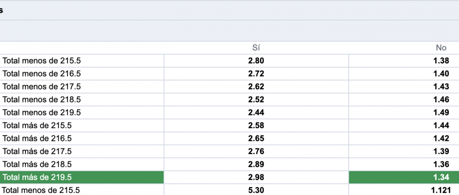Viewport: 459px width, 195px height.
Task: Select Sí odds 5.30 in bottom row
Action: [x=256, y=190]
